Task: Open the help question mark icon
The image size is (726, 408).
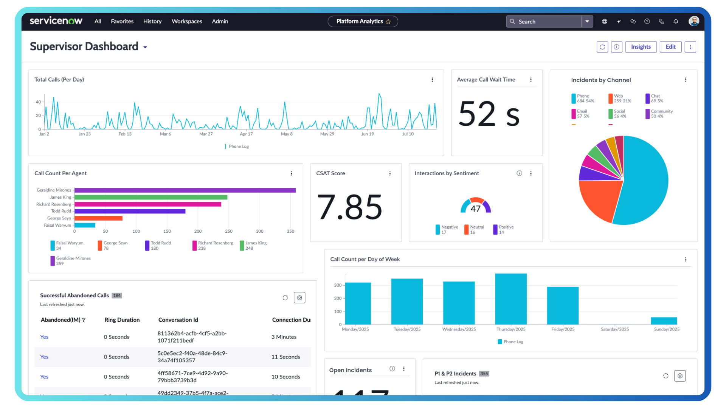Action: (x=647, y=22)
